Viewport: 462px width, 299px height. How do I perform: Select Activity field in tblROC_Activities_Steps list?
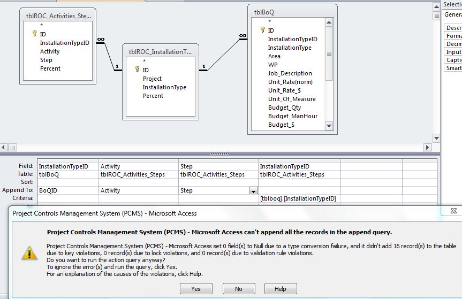50,51
